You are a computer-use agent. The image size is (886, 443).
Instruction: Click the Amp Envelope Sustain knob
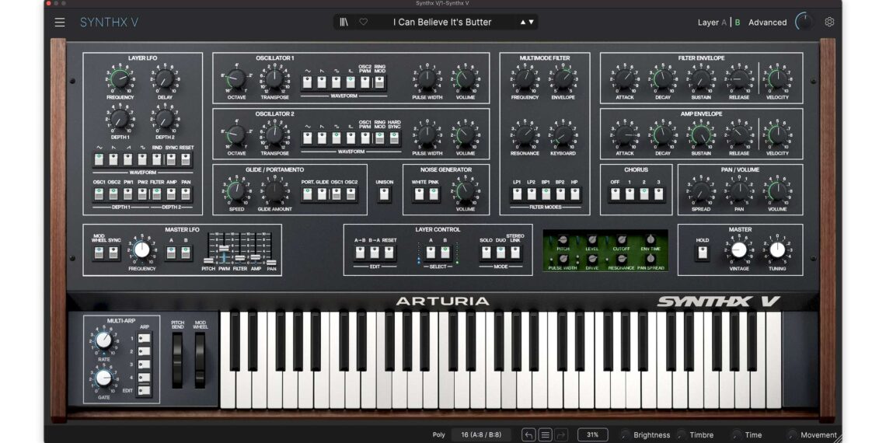[701, 135]
